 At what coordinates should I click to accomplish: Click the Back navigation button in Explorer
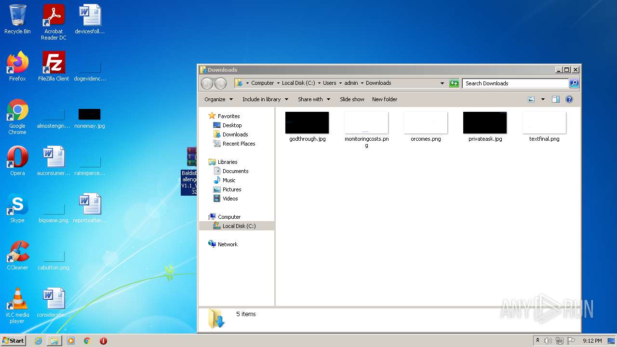(x=207, y=83)
